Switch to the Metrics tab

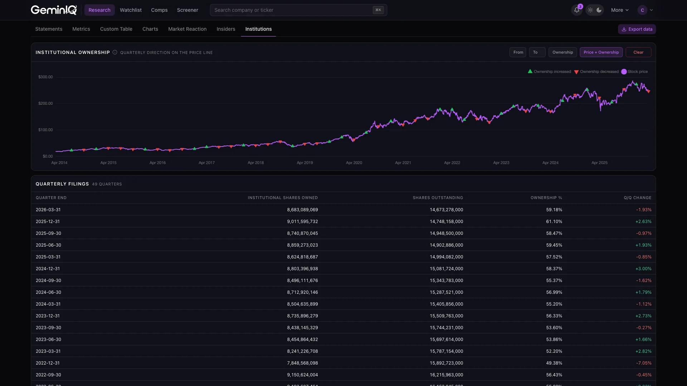[81, 29]
